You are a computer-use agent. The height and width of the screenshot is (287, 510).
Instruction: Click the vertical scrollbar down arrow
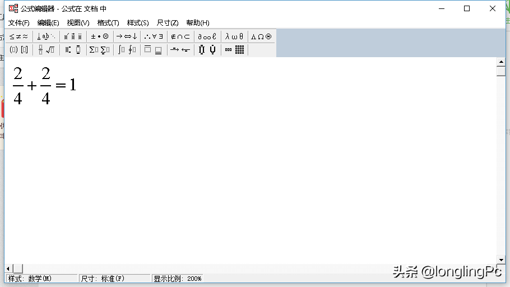pos(501,260)
